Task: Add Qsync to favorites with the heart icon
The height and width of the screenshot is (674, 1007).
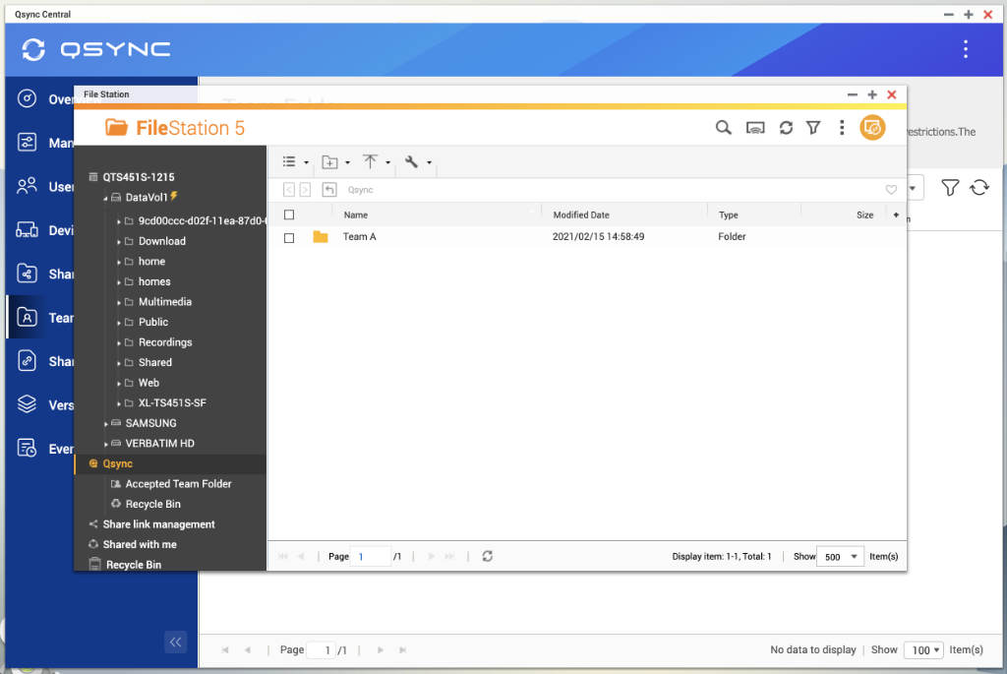Action: click(x=891, y=190)
